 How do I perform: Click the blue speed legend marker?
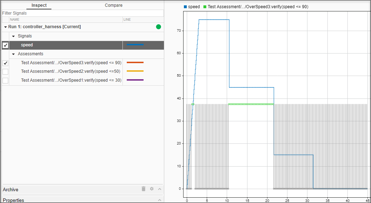(185, 7)
